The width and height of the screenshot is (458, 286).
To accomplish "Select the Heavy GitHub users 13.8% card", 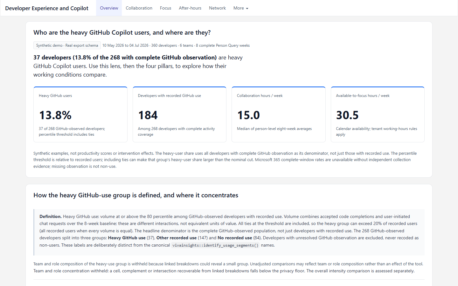I will click(80, 114).
